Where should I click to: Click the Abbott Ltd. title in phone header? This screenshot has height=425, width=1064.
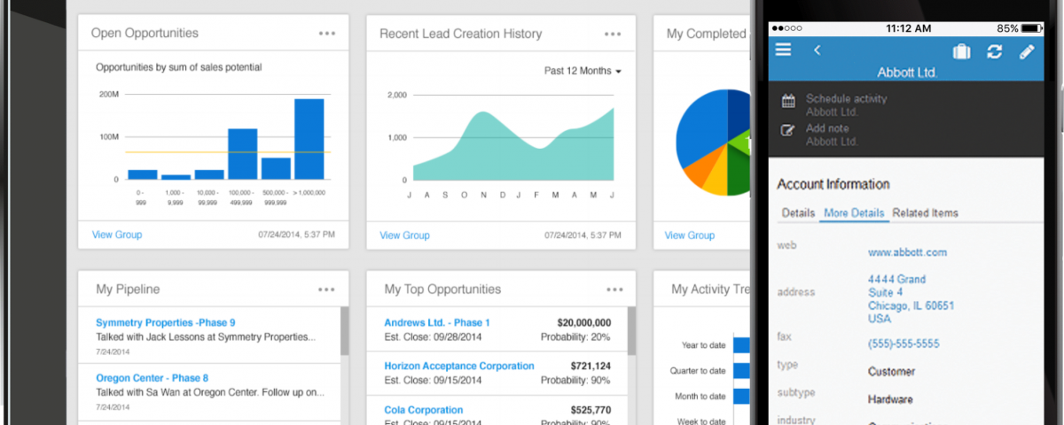907,73
